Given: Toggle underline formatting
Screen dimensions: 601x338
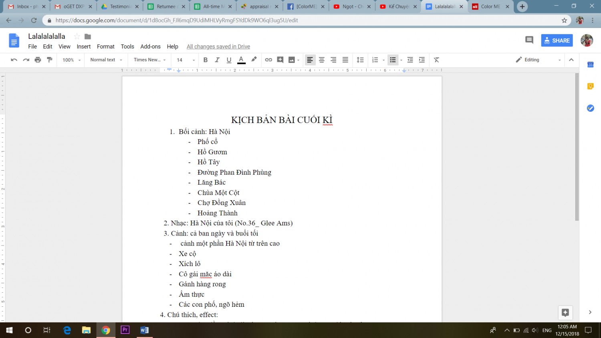Looking at the screenshot, I should (x=229, y=60).
